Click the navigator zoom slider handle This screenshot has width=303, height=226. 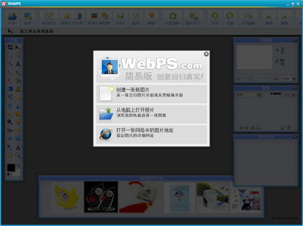coord(250,78)
